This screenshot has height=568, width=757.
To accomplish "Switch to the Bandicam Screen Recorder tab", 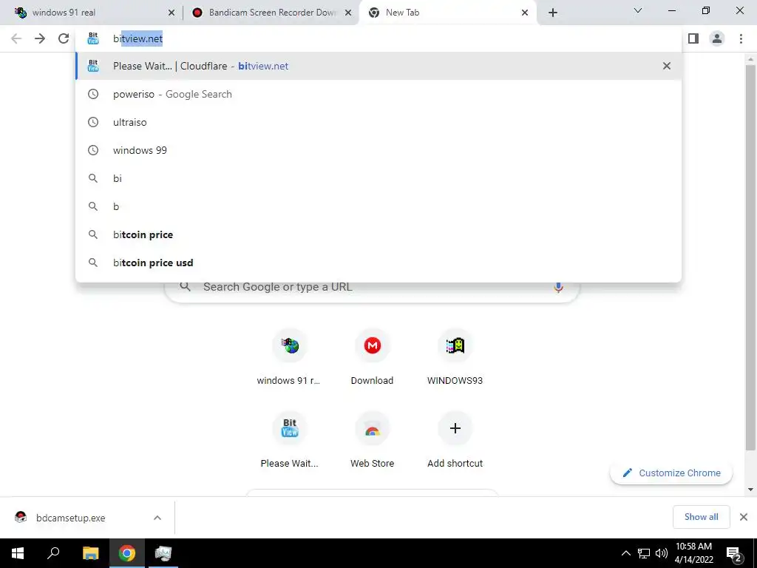I will click(x=271, y=13).
